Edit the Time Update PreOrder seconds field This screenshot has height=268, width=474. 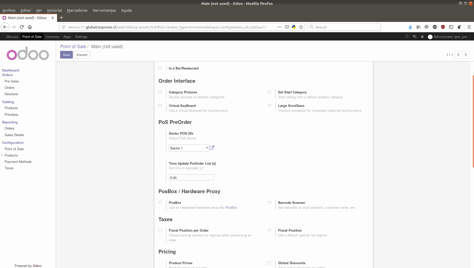point(191,177)
